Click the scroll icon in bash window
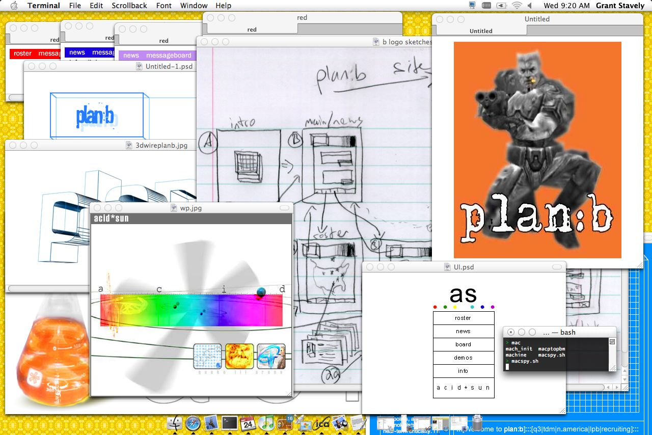 612,342
